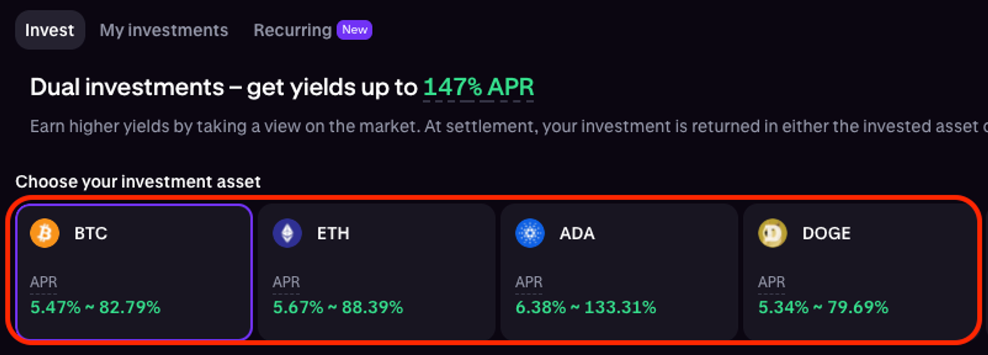Click the Dual investments heading text

282,88
